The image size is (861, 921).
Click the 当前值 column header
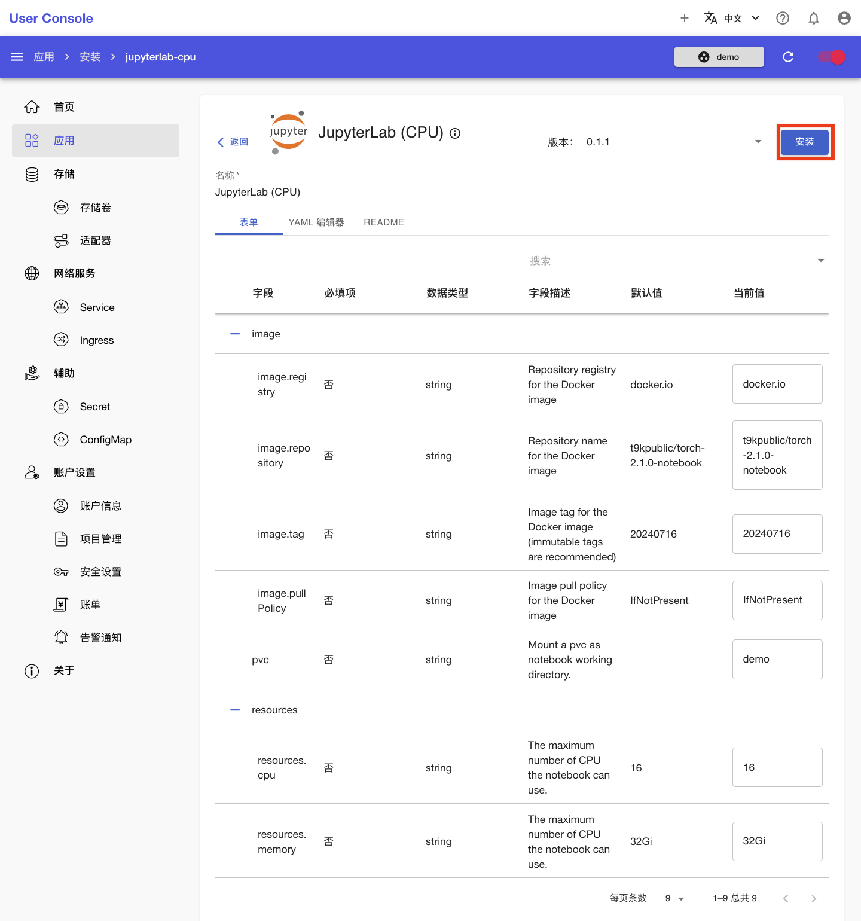749,293
